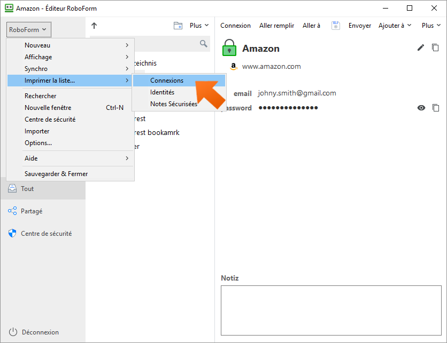Select Imprimer la liste... menu entry

(71, 81)
